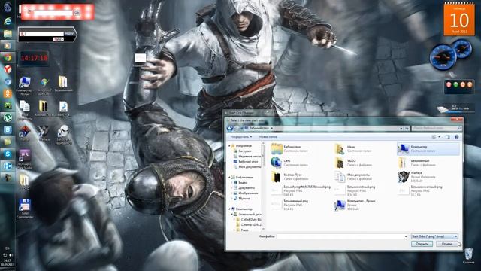Open the Упорядочить dropdown menu
The width and height of the screenshot is (481, 271).
coord(241,137)
